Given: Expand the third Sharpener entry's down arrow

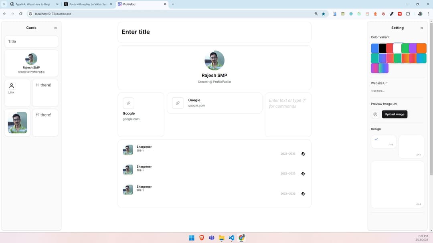Looking at the screenshot, I should pyautogui.click(x=303, y=194).
